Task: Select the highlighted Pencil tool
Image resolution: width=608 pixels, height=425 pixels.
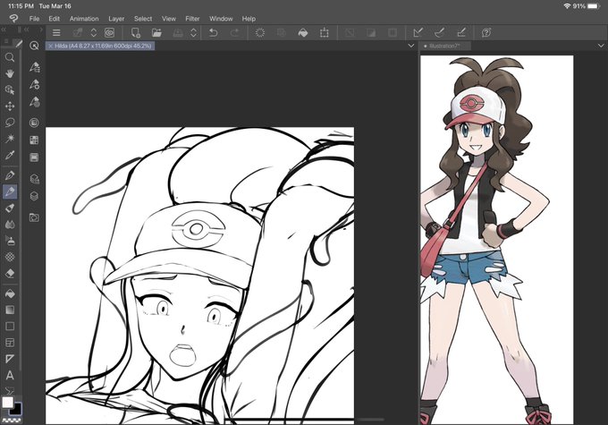Action: click(x=10, y=191)
